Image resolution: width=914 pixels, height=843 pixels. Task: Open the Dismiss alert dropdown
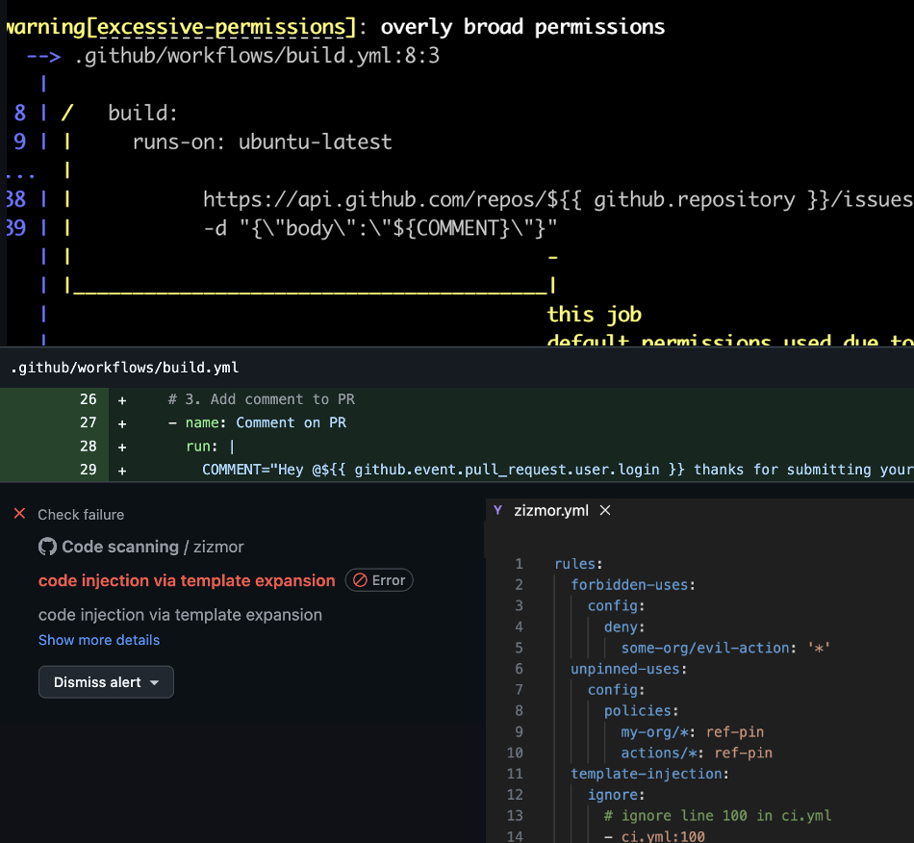coord(106,682)
